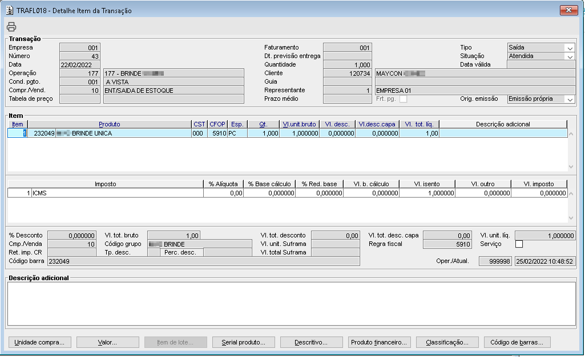Click the Empresa field with 001
Image resolution: width=585 pixels, height=357 pixels.
point(80,48)
